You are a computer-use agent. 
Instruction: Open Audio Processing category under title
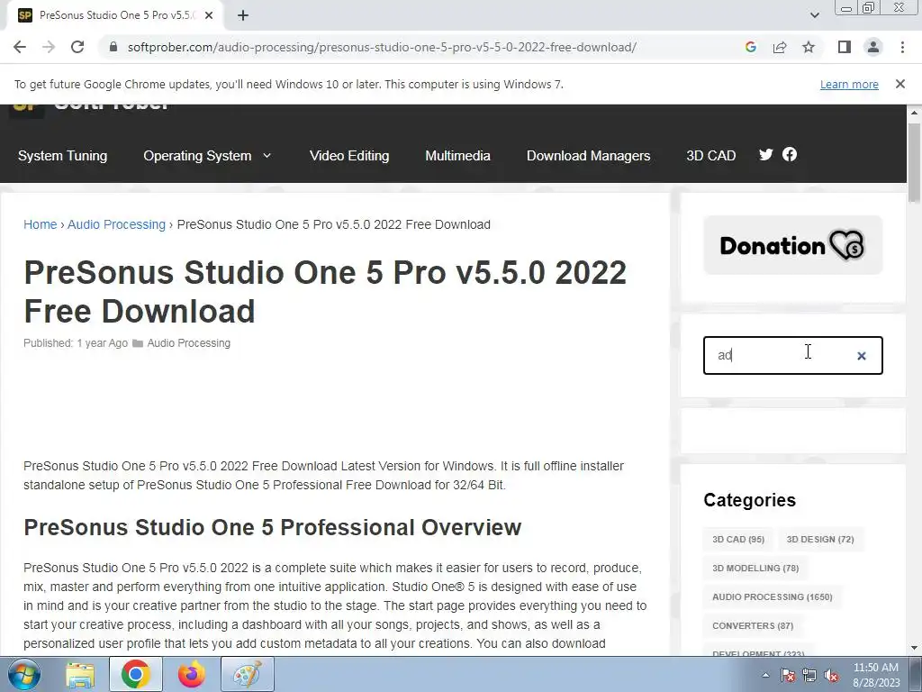(x=189, y=343)
